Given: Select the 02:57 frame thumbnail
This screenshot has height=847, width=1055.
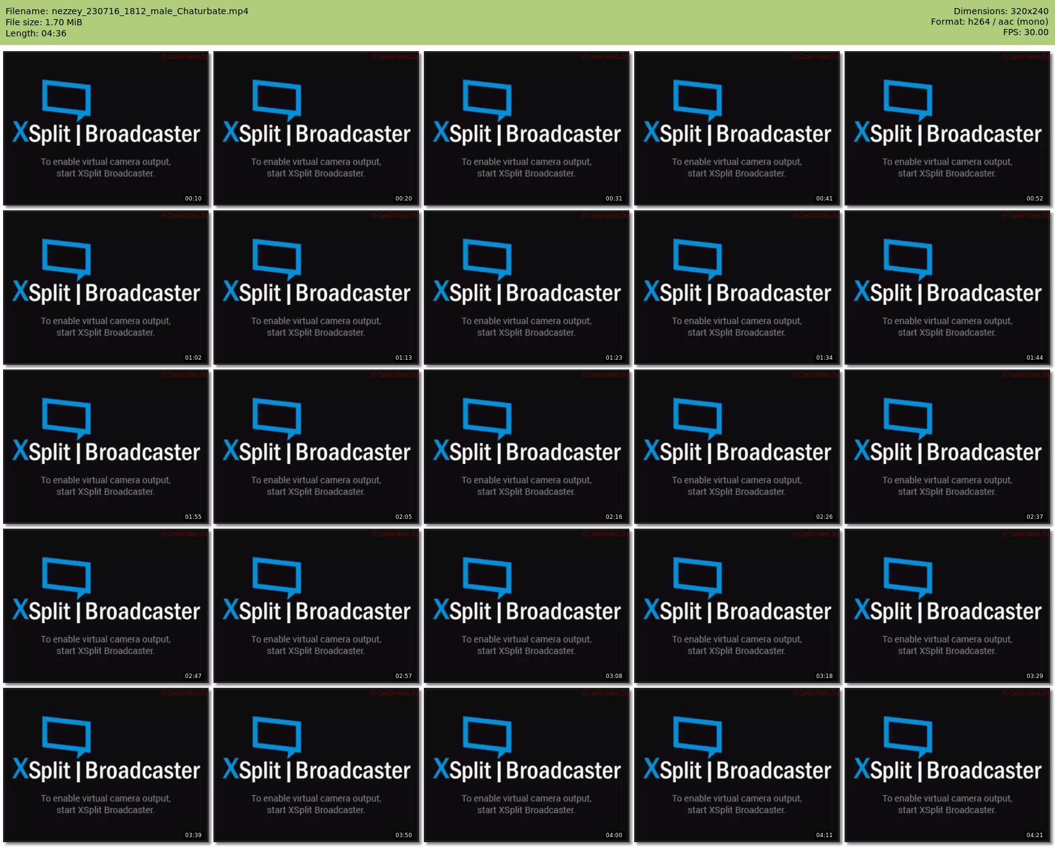Looking at the screenshot, I should (316, 606).
